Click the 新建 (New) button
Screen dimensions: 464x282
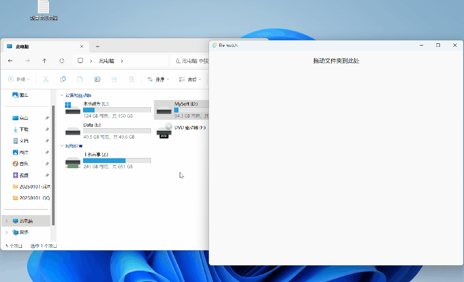(x=18, y=79)
